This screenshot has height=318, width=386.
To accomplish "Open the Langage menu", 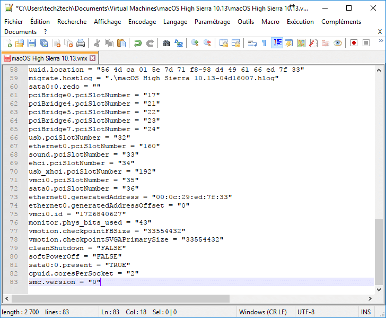I will (176, 22).
